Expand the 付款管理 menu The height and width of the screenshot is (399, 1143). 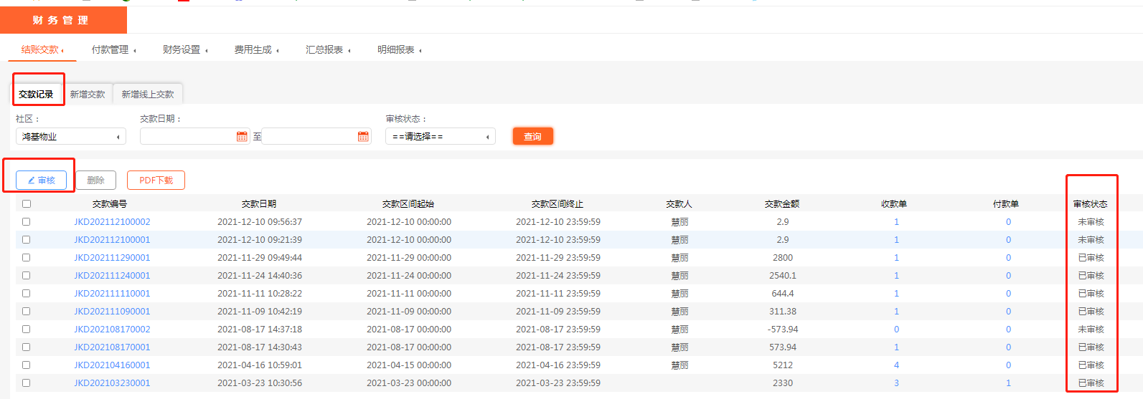tap(113, 50)
